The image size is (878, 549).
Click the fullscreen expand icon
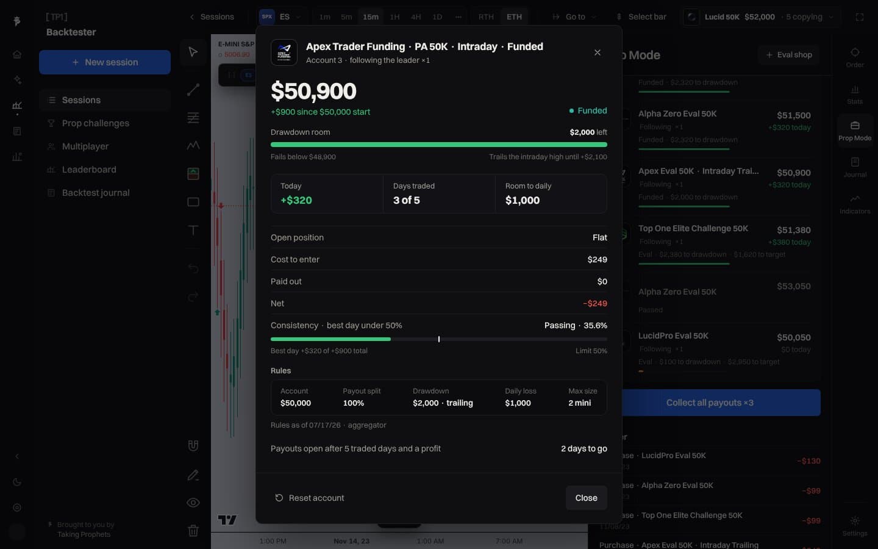click(860, 17)
